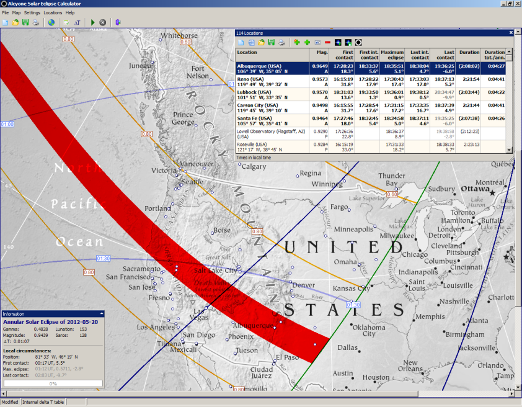
Task: Open a file using the folder icon
Action: [x=15, y=22]
